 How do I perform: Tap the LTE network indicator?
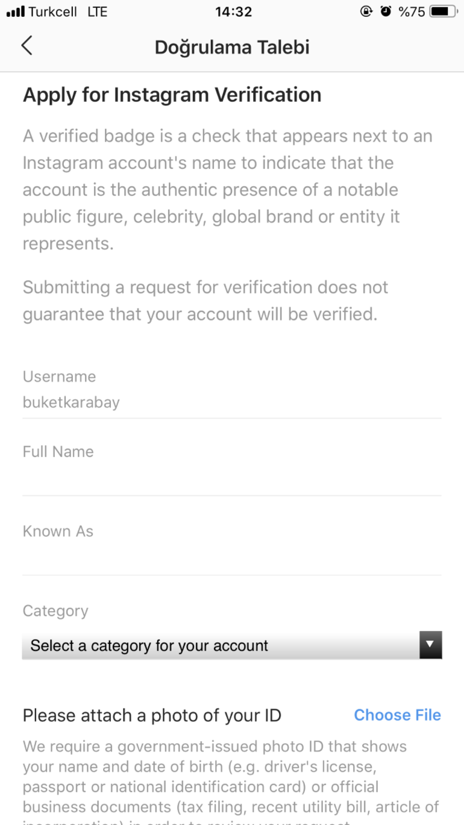pos(97,11)
